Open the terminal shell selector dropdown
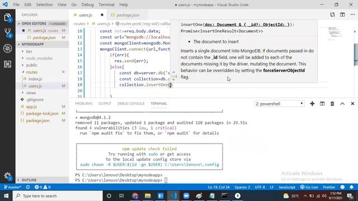The width and height of the screenshot is (358, 201). point(279,104)
